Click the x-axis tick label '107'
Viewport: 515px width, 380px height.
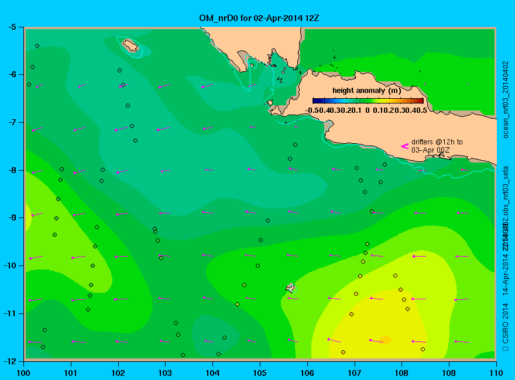tap(355, 373)
